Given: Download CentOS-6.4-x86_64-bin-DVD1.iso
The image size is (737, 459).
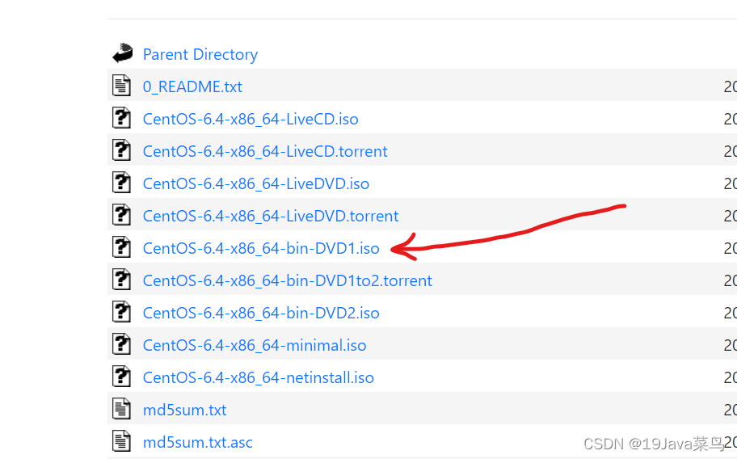Looking at the screenshot, I should [261, 249].
